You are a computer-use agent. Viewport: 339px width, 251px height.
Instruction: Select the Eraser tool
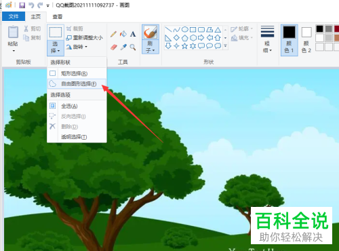pos(114,47)
